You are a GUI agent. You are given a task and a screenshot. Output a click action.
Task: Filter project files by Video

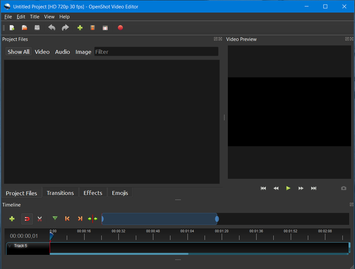point(42,52)
